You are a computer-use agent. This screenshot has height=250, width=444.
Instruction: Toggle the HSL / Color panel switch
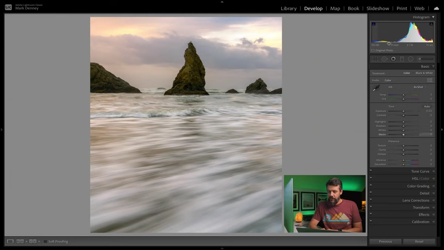[x=371, y=178]
